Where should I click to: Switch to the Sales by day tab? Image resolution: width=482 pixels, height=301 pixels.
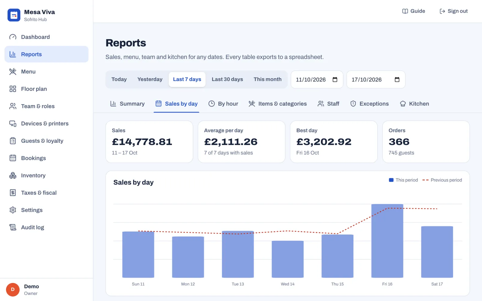[177, 104]
